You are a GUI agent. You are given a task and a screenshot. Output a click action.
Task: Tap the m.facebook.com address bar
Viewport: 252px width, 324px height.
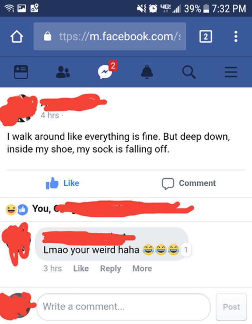click(110, 36)
